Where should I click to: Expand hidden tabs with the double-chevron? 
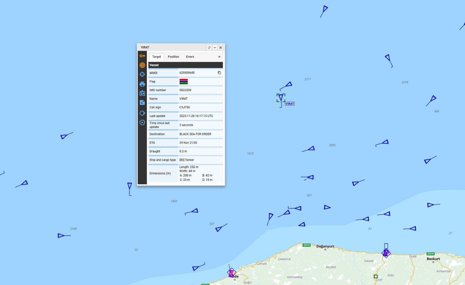pos(219,56)
